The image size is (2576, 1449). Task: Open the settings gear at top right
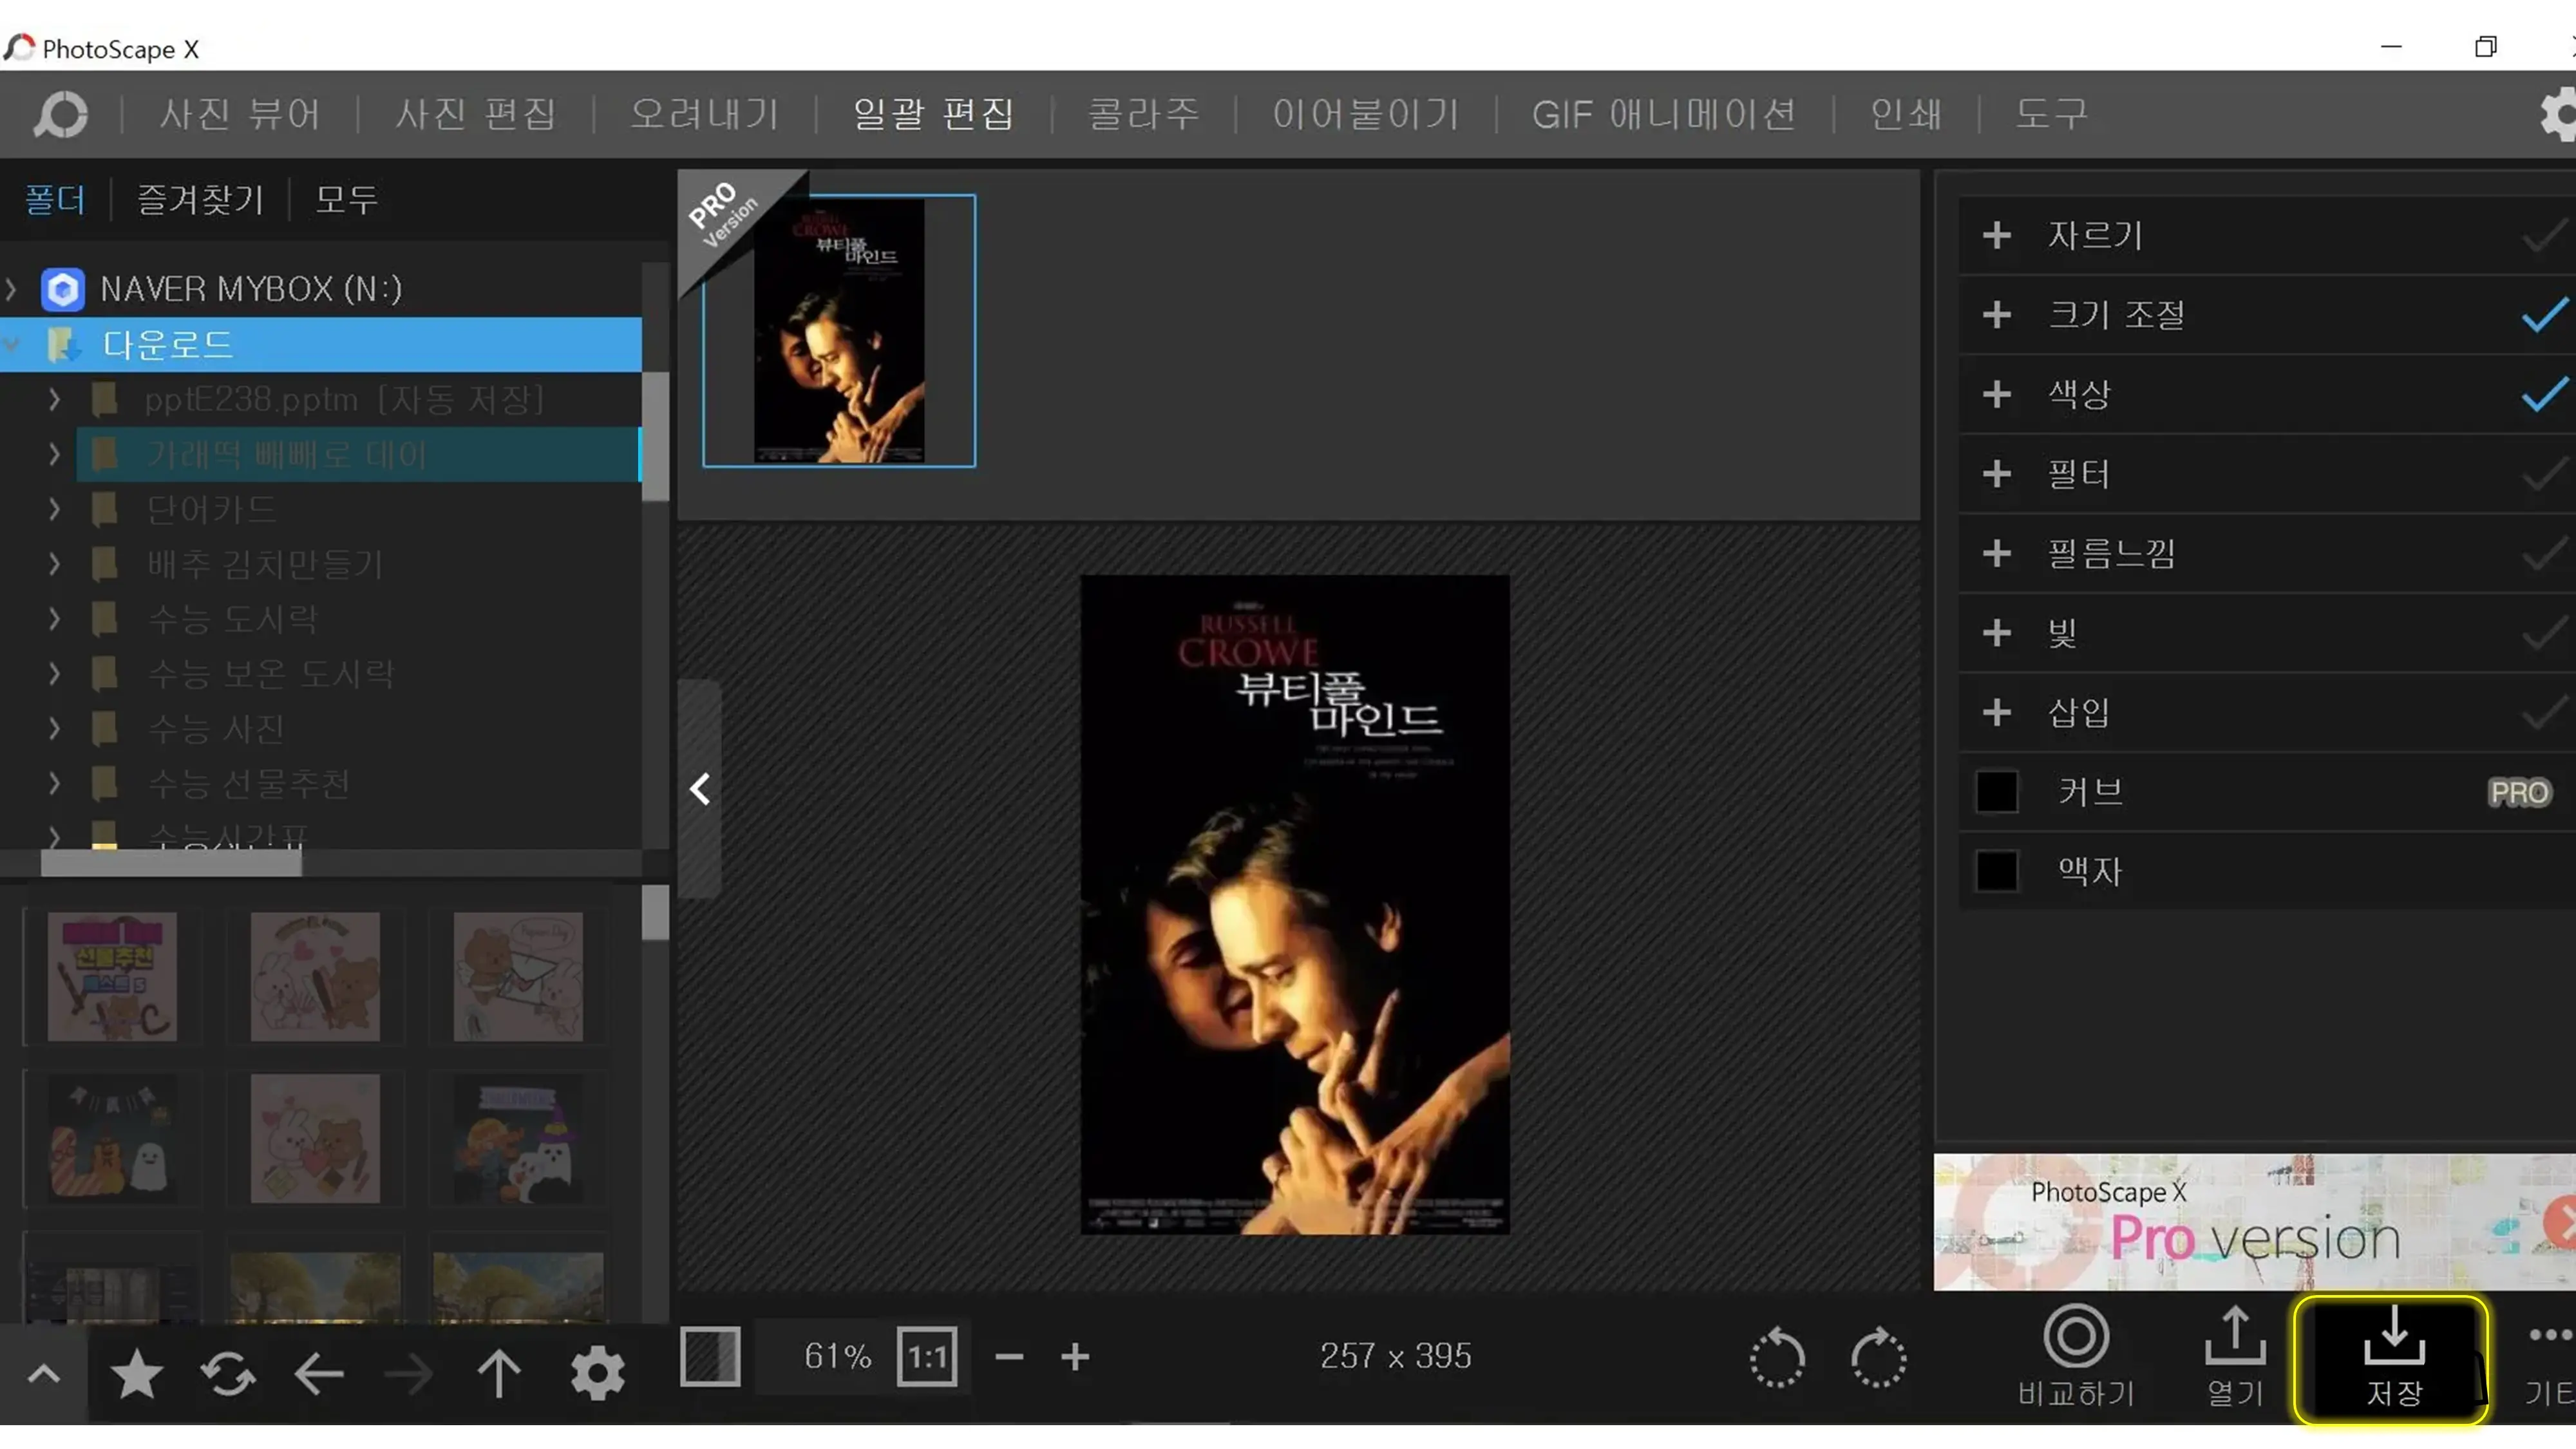(x=2559, y=114)
